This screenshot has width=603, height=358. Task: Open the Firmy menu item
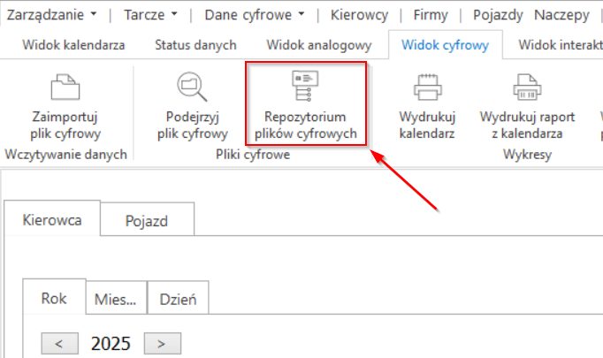(431, 15)
